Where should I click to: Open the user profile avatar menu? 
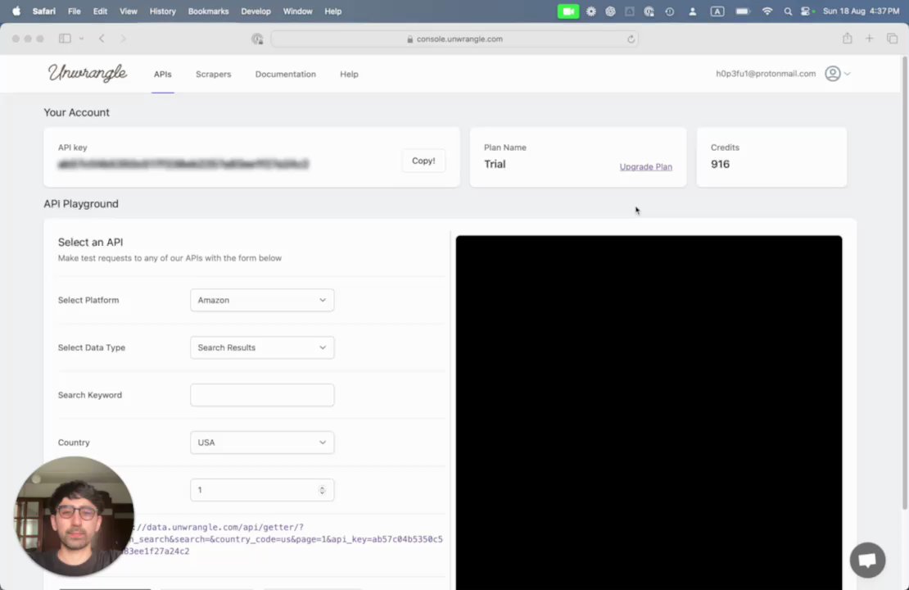pyautogui.click(x=837, y=74)
